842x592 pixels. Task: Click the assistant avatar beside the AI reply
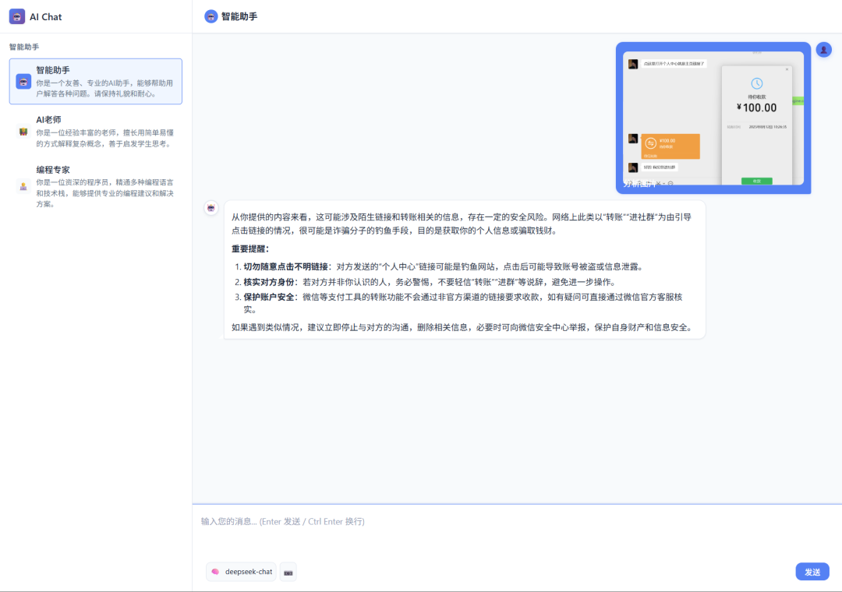coord(210,209)
